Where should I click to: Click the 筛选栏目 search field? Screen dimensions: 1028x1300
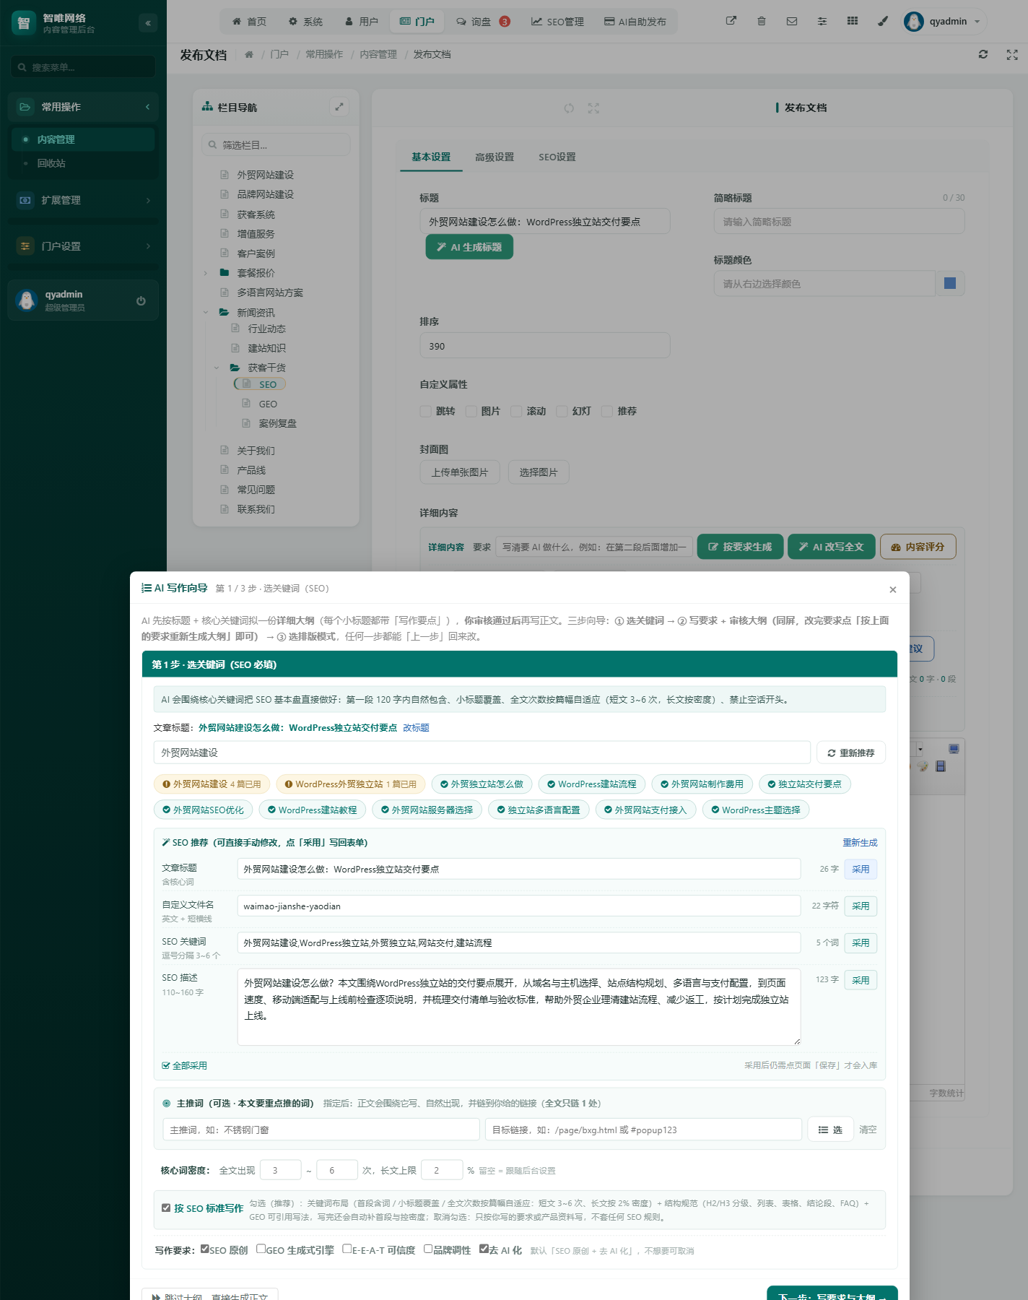point(276,145)
